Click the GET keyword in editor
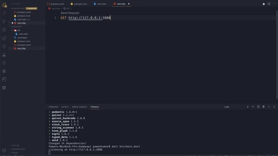Image resolution: width=278 pixels, height=156 pixels. click(x=63, y=18)
